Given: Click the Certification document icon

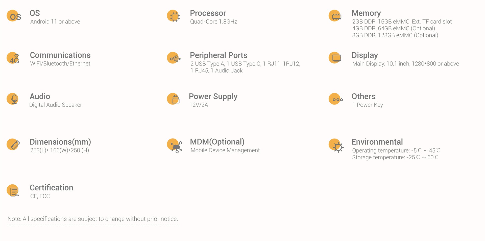Looking at the screenshot, I should (13, 191).
